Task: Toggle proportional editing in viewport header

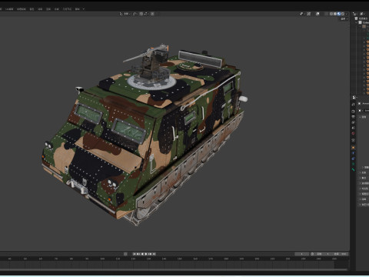Action: (152, 14)
